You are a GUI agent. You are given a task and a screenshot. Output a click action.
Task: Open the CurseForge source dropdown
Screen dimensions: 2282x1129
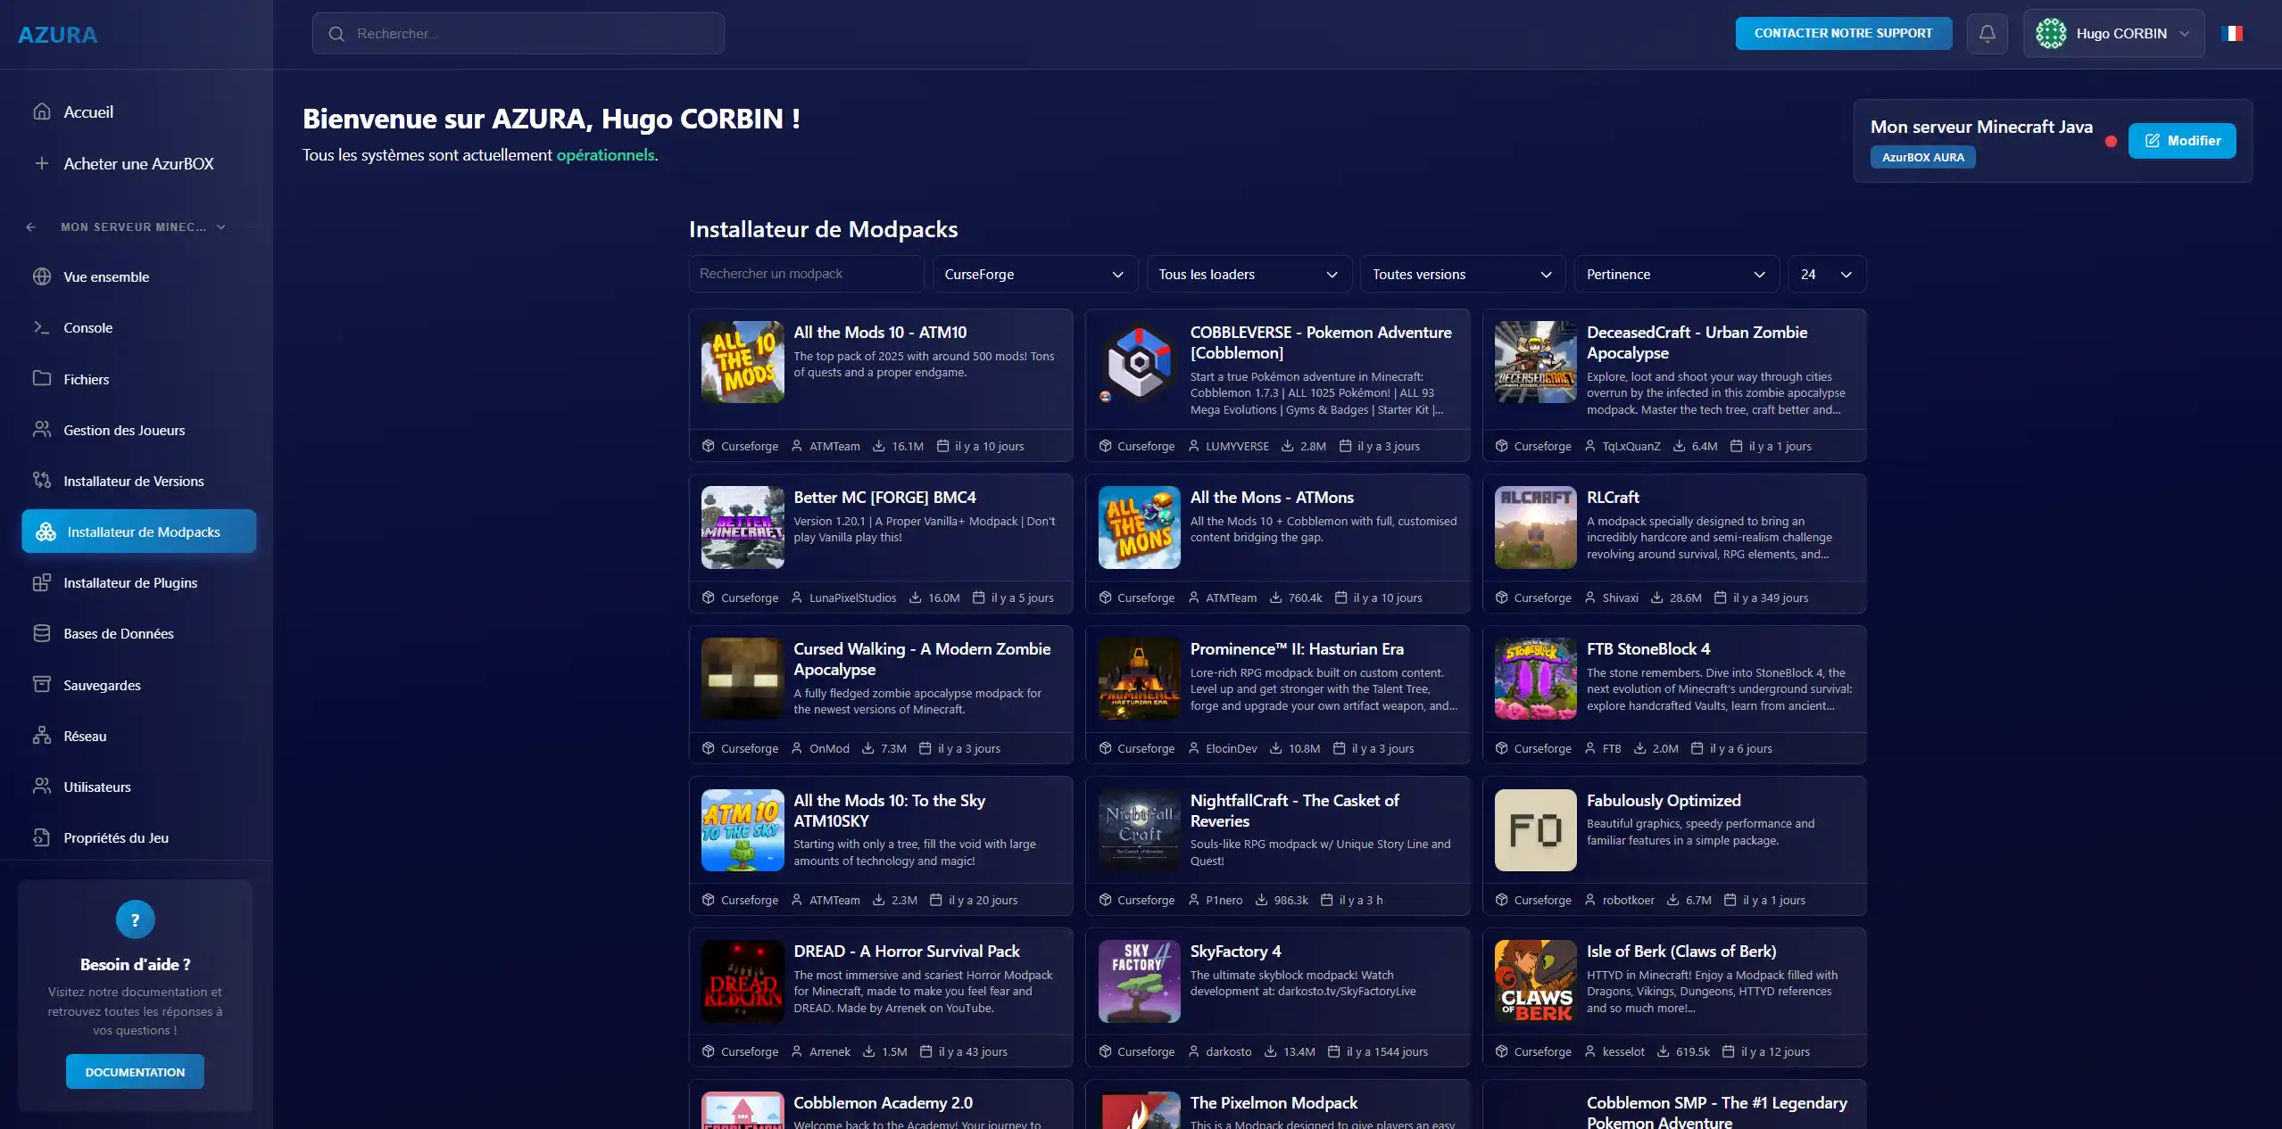click(x=1034, y=275)
